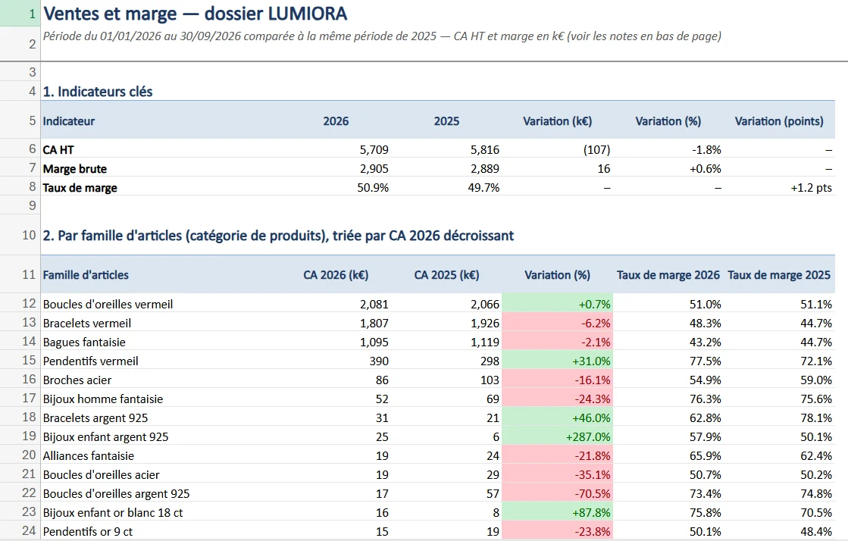Click the 73.4% margin 2026 cell
848x541 pixels.
pyautogui.click(x=668, y=493)
